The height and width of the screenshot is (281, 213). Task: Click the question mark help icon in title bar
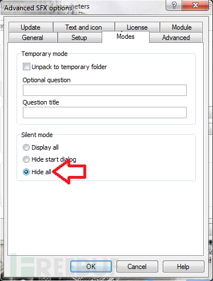pyautogui.click(x=174, y=5)
